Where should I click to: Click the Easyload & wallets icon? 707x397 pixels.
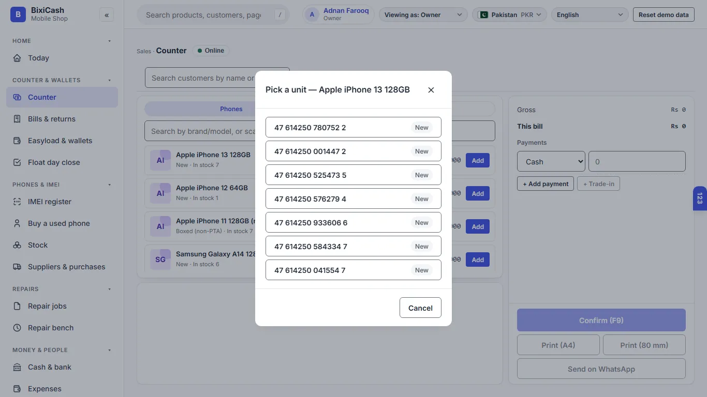click(17, 141)
